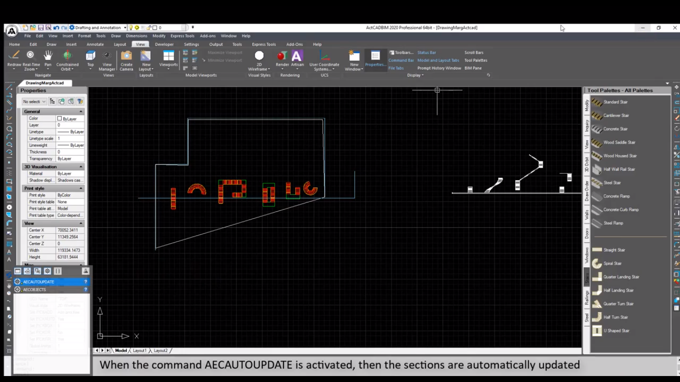Select the AECAUTOUPDATE command suggestion
This screenshot has width=680, height=382.
coord(52,282)
